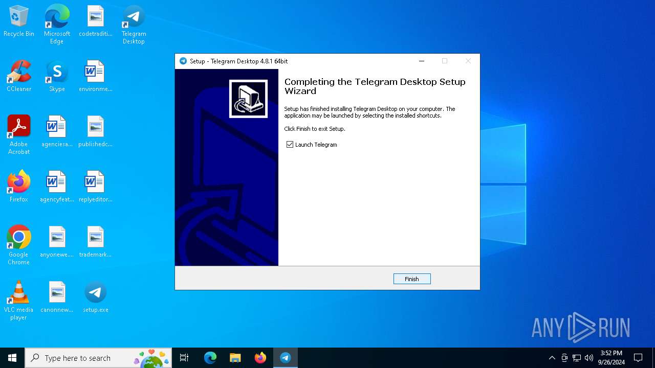Close the Telegram setup window

(468, 61)
